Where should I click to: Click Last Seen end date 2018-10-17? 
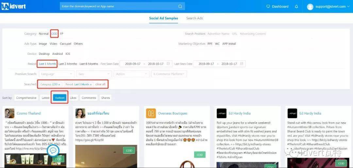coord(229,64)
